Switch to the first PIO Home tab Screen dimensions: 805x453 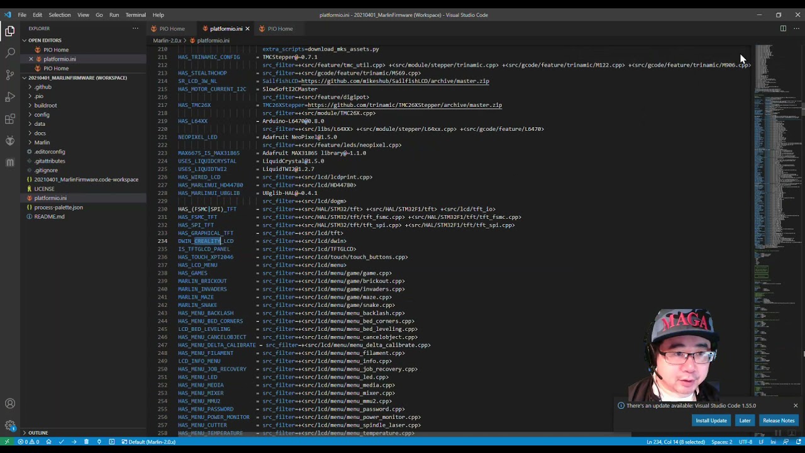tap(172, 28)
